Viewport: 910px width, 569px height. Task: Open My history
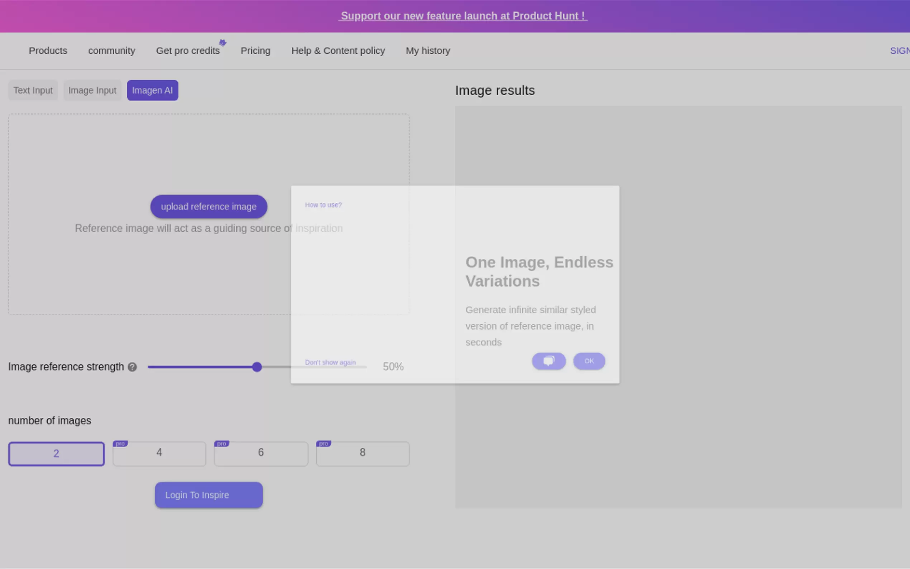tap(428, 51)
